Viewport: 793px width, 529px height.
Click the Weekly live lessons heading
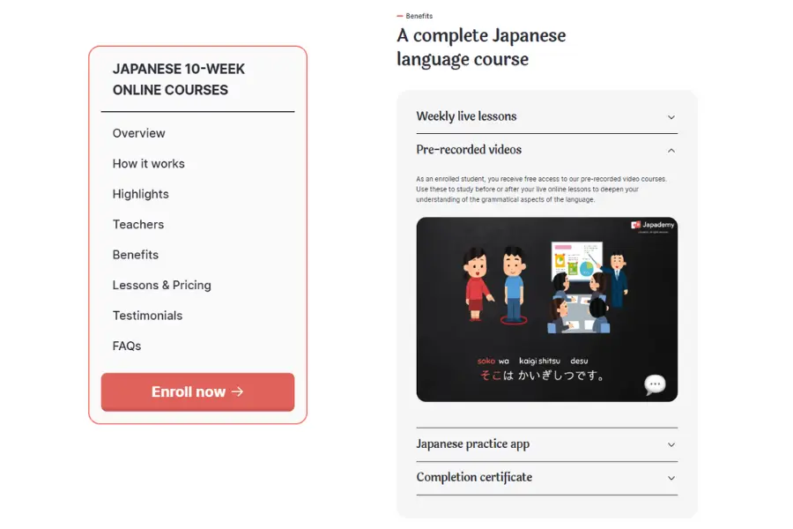pos(466,116)
